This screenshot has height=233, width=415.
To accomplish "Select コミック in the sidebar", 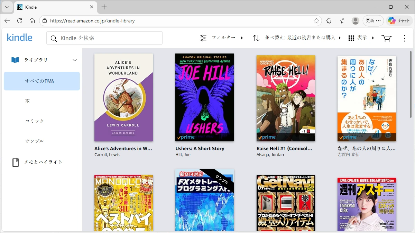I will coord(35,121).
